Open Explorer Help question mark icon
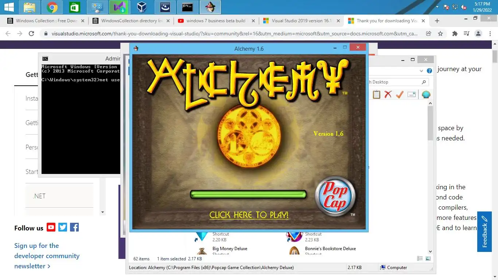Image resolution: width=498 pixels, height=280 pixels. click(429, 71)
